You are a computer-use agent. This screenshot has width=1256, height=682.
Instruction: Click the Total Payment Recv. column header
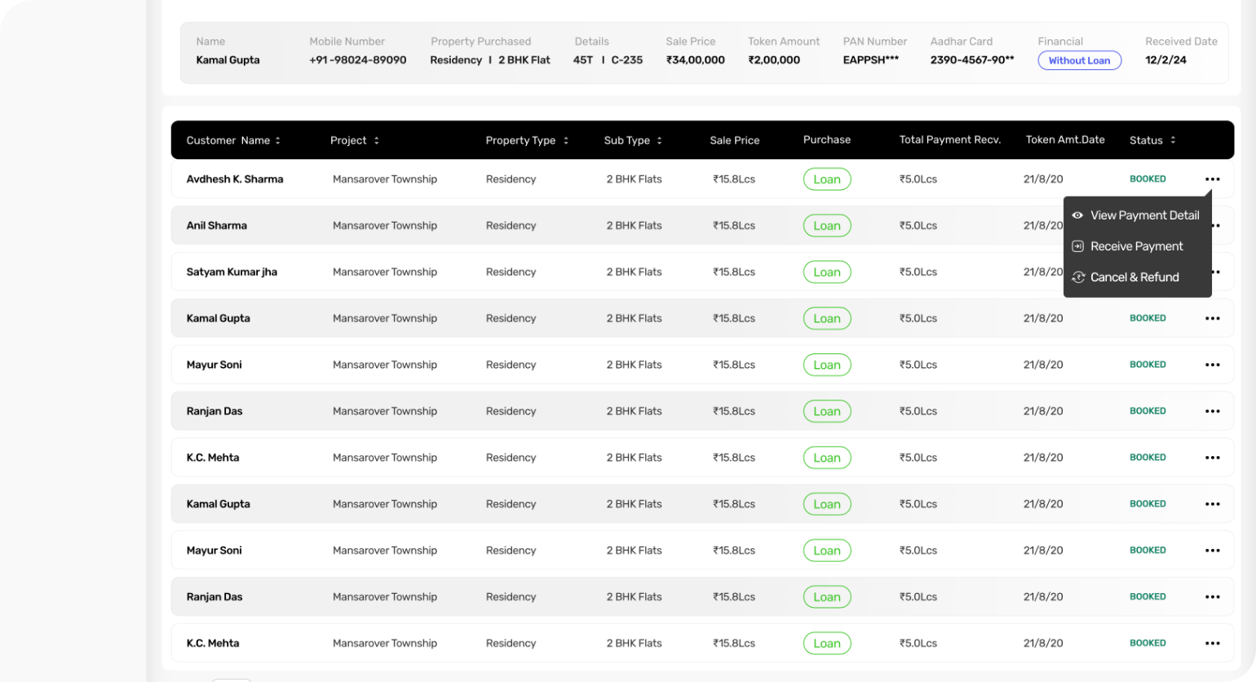click(949, 139)
